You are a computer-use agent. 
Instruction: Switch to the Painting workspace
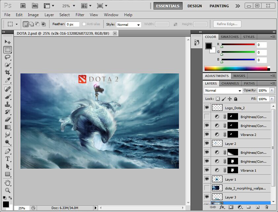click(x=219, y=6)
